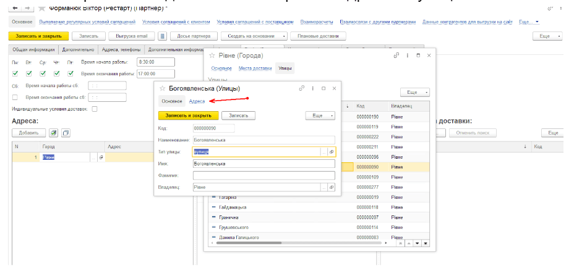Open kebab menu in Богоявленська (Улицы) window
Screen dimensions: 574x271
313,88
